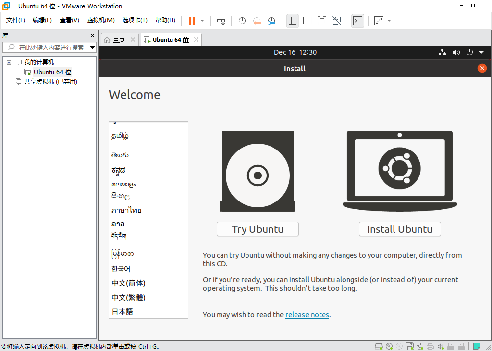The height and width of the screenshot is (351, 492).
Task: Choose తెలుగు from the language list
Action: coord(120,155)
